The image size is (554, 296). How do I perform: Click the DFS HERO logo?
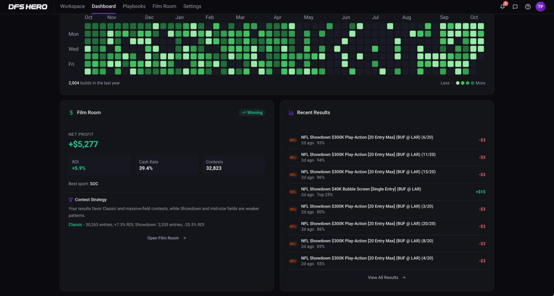[x=28, y=7]
